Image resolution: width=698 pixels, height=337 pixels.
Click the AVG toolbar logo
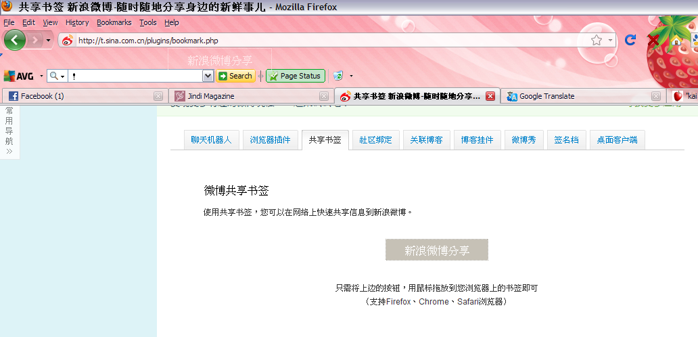[x=19, y=76]
